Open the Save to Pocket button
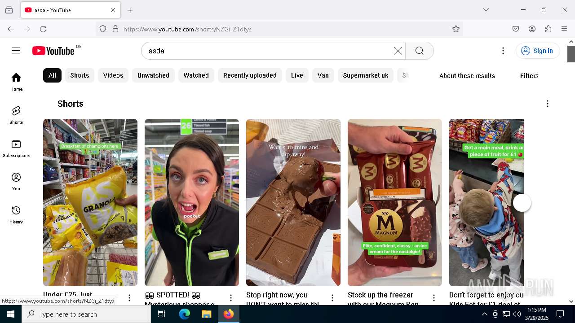The width and height of the screenshot is (575, 323). (516, 29)
